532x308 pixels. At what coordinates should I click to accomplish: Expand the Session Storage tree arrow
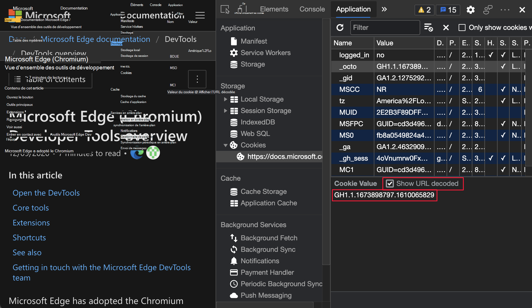click(226, 111)
